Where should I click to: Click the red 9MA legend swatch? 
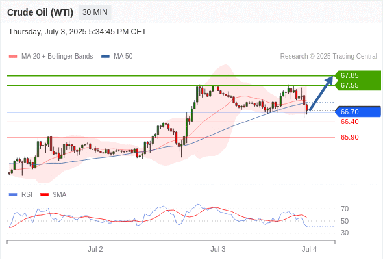point(44,195)
